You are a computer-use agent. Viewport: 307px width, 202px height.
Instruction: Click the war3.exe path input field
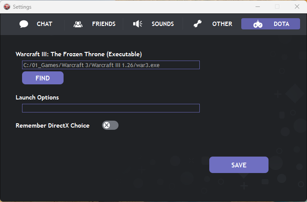point(111,65)
